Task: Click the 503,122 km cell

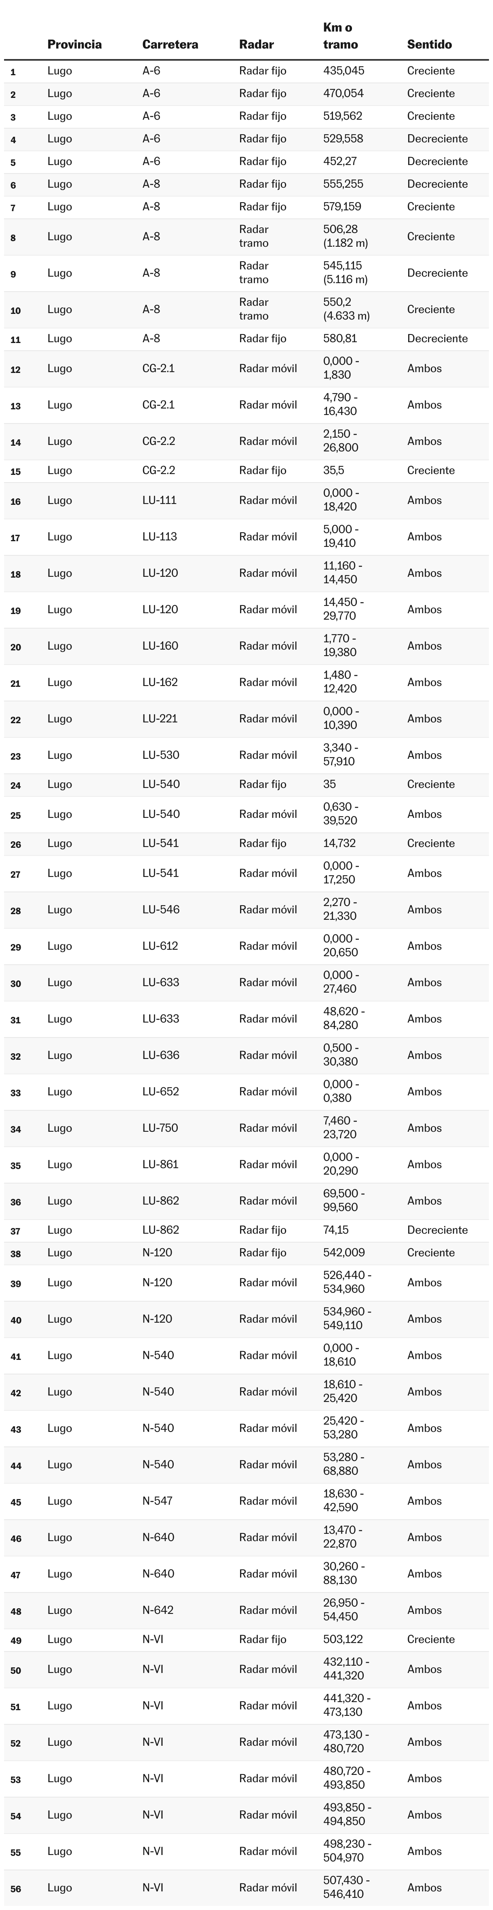Action: tap(343, 1639)
